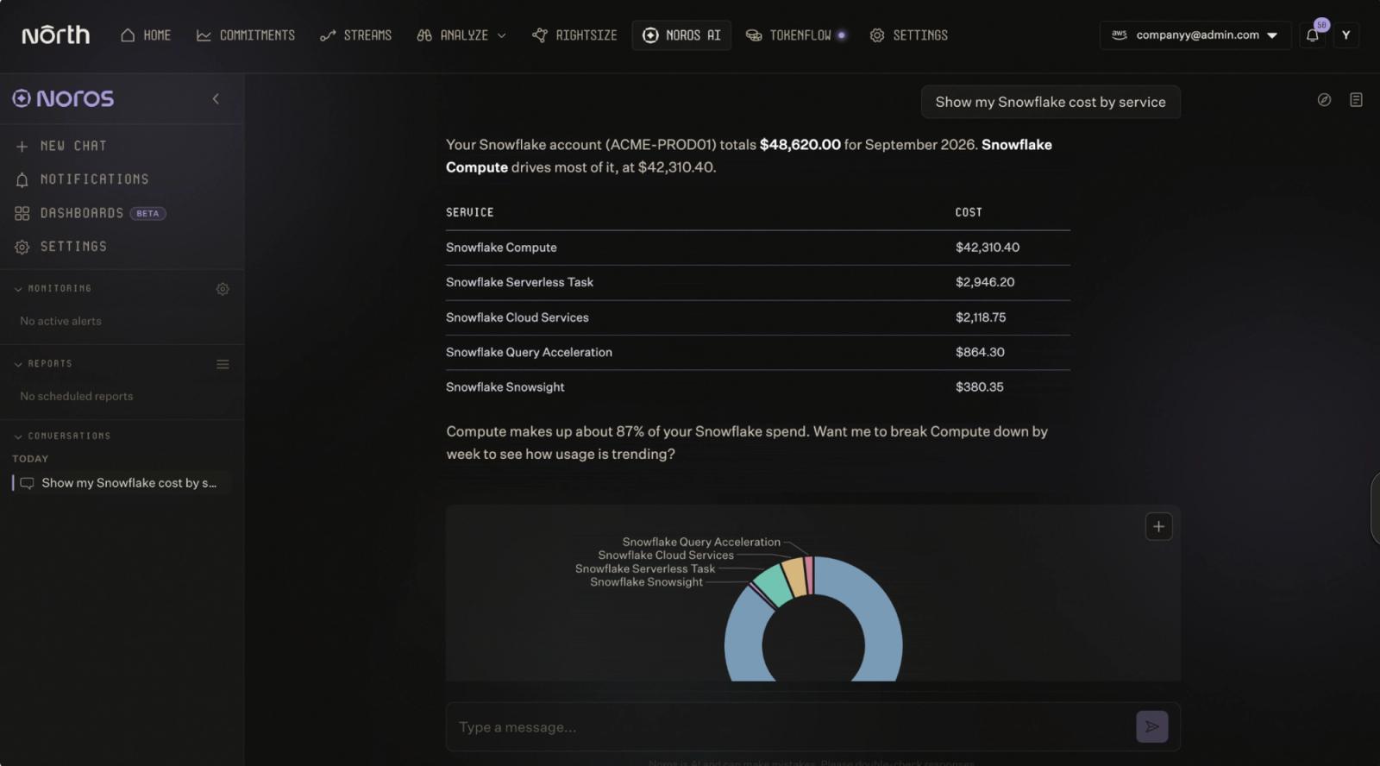Click the plus button on chart card

(1158, 526)
